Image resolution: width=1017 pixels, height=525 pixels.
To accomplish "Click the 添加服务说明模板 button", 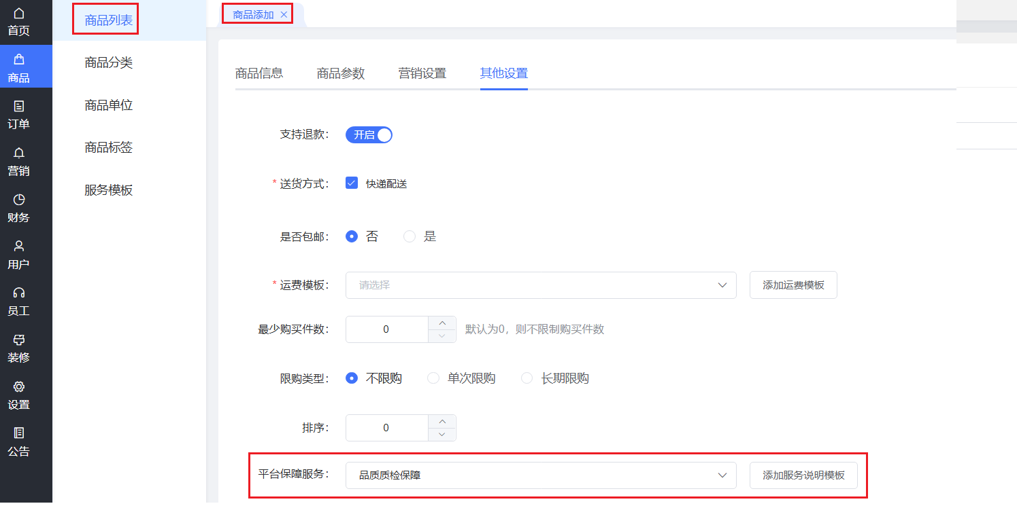I will [803, 475].
